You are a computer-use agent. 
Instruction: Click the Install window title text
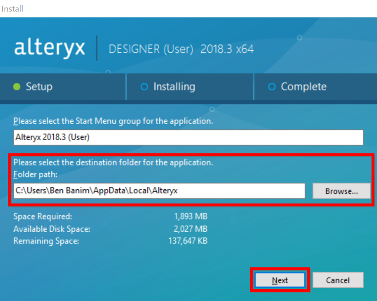click(x=12, y=9)
